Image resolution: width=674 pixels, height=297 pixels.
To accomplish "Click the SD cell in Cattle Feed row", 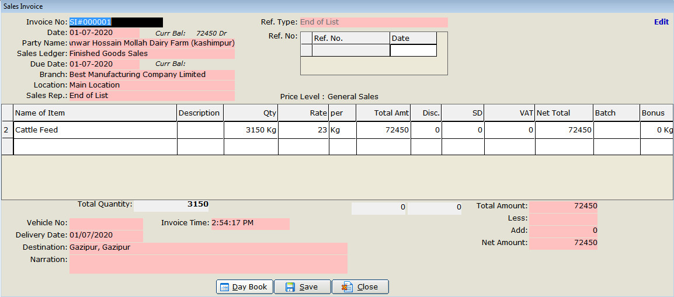I will click(x=463, y=130).
